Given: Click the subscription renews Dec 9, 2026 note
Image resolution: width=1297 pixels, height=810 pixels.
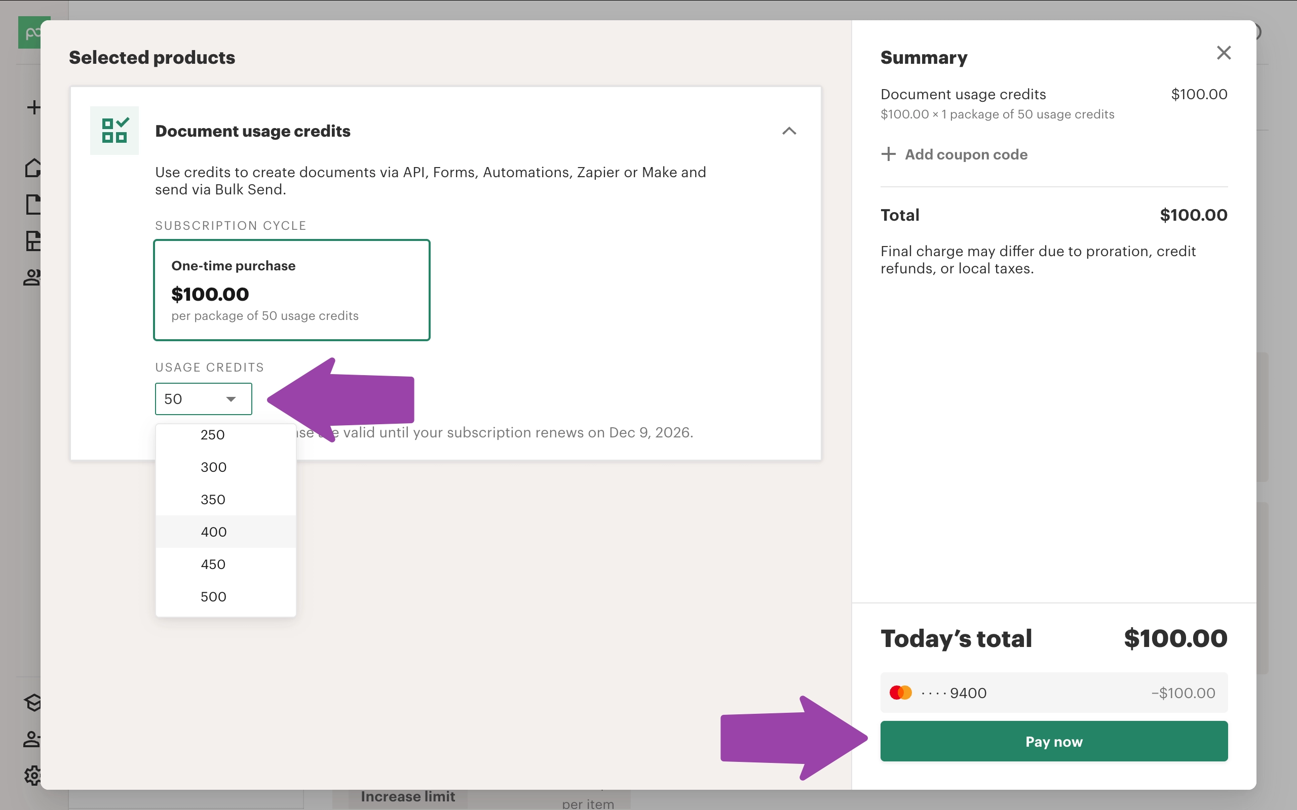Looking at the screenshot, I should tap(494, 432).
